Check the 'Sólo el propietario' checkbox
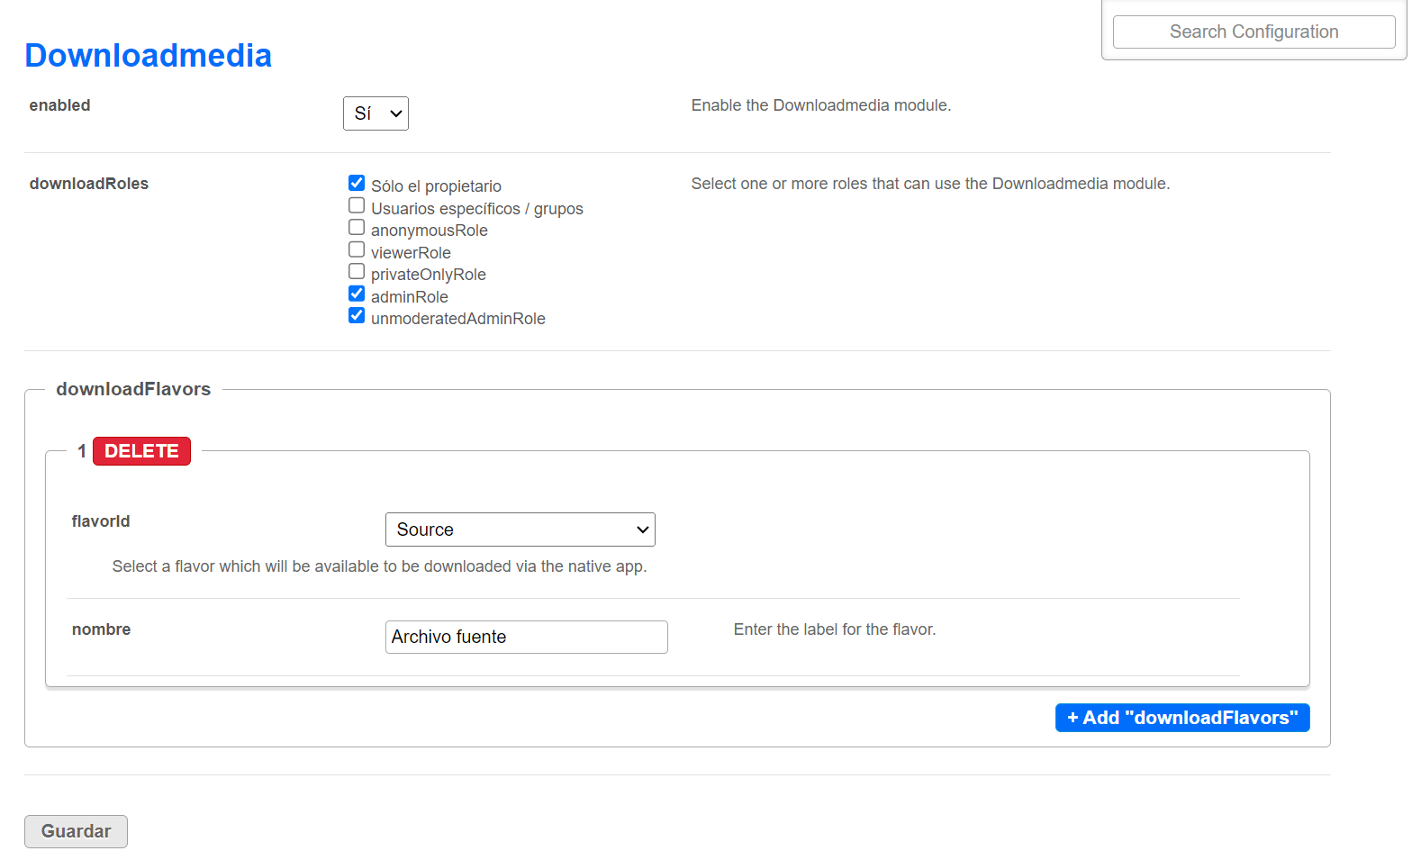Image resolution: width=1421 pixels, height=860 pixels. tap(357, 183)
